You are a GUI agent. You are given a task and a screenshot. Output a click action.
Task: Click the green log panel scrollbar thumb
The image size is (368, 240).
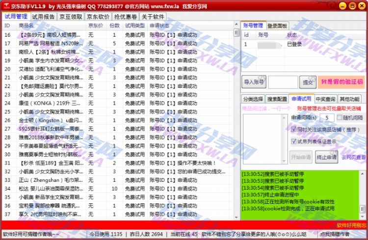click(363, 209)
